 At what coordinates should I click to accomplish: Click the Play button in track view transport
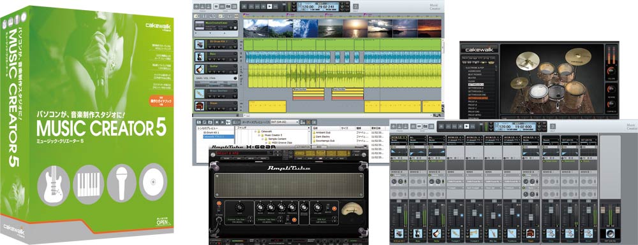coord(269,6)
